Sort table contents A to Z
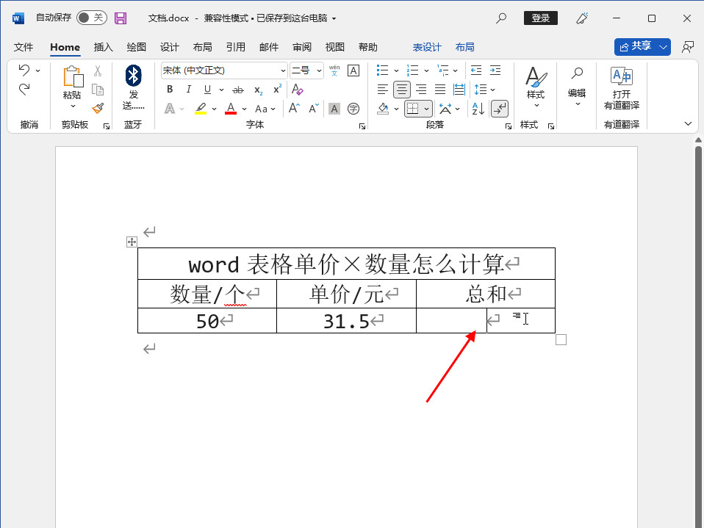This screenshot has height=528, width=704. [x=478, y=109]
